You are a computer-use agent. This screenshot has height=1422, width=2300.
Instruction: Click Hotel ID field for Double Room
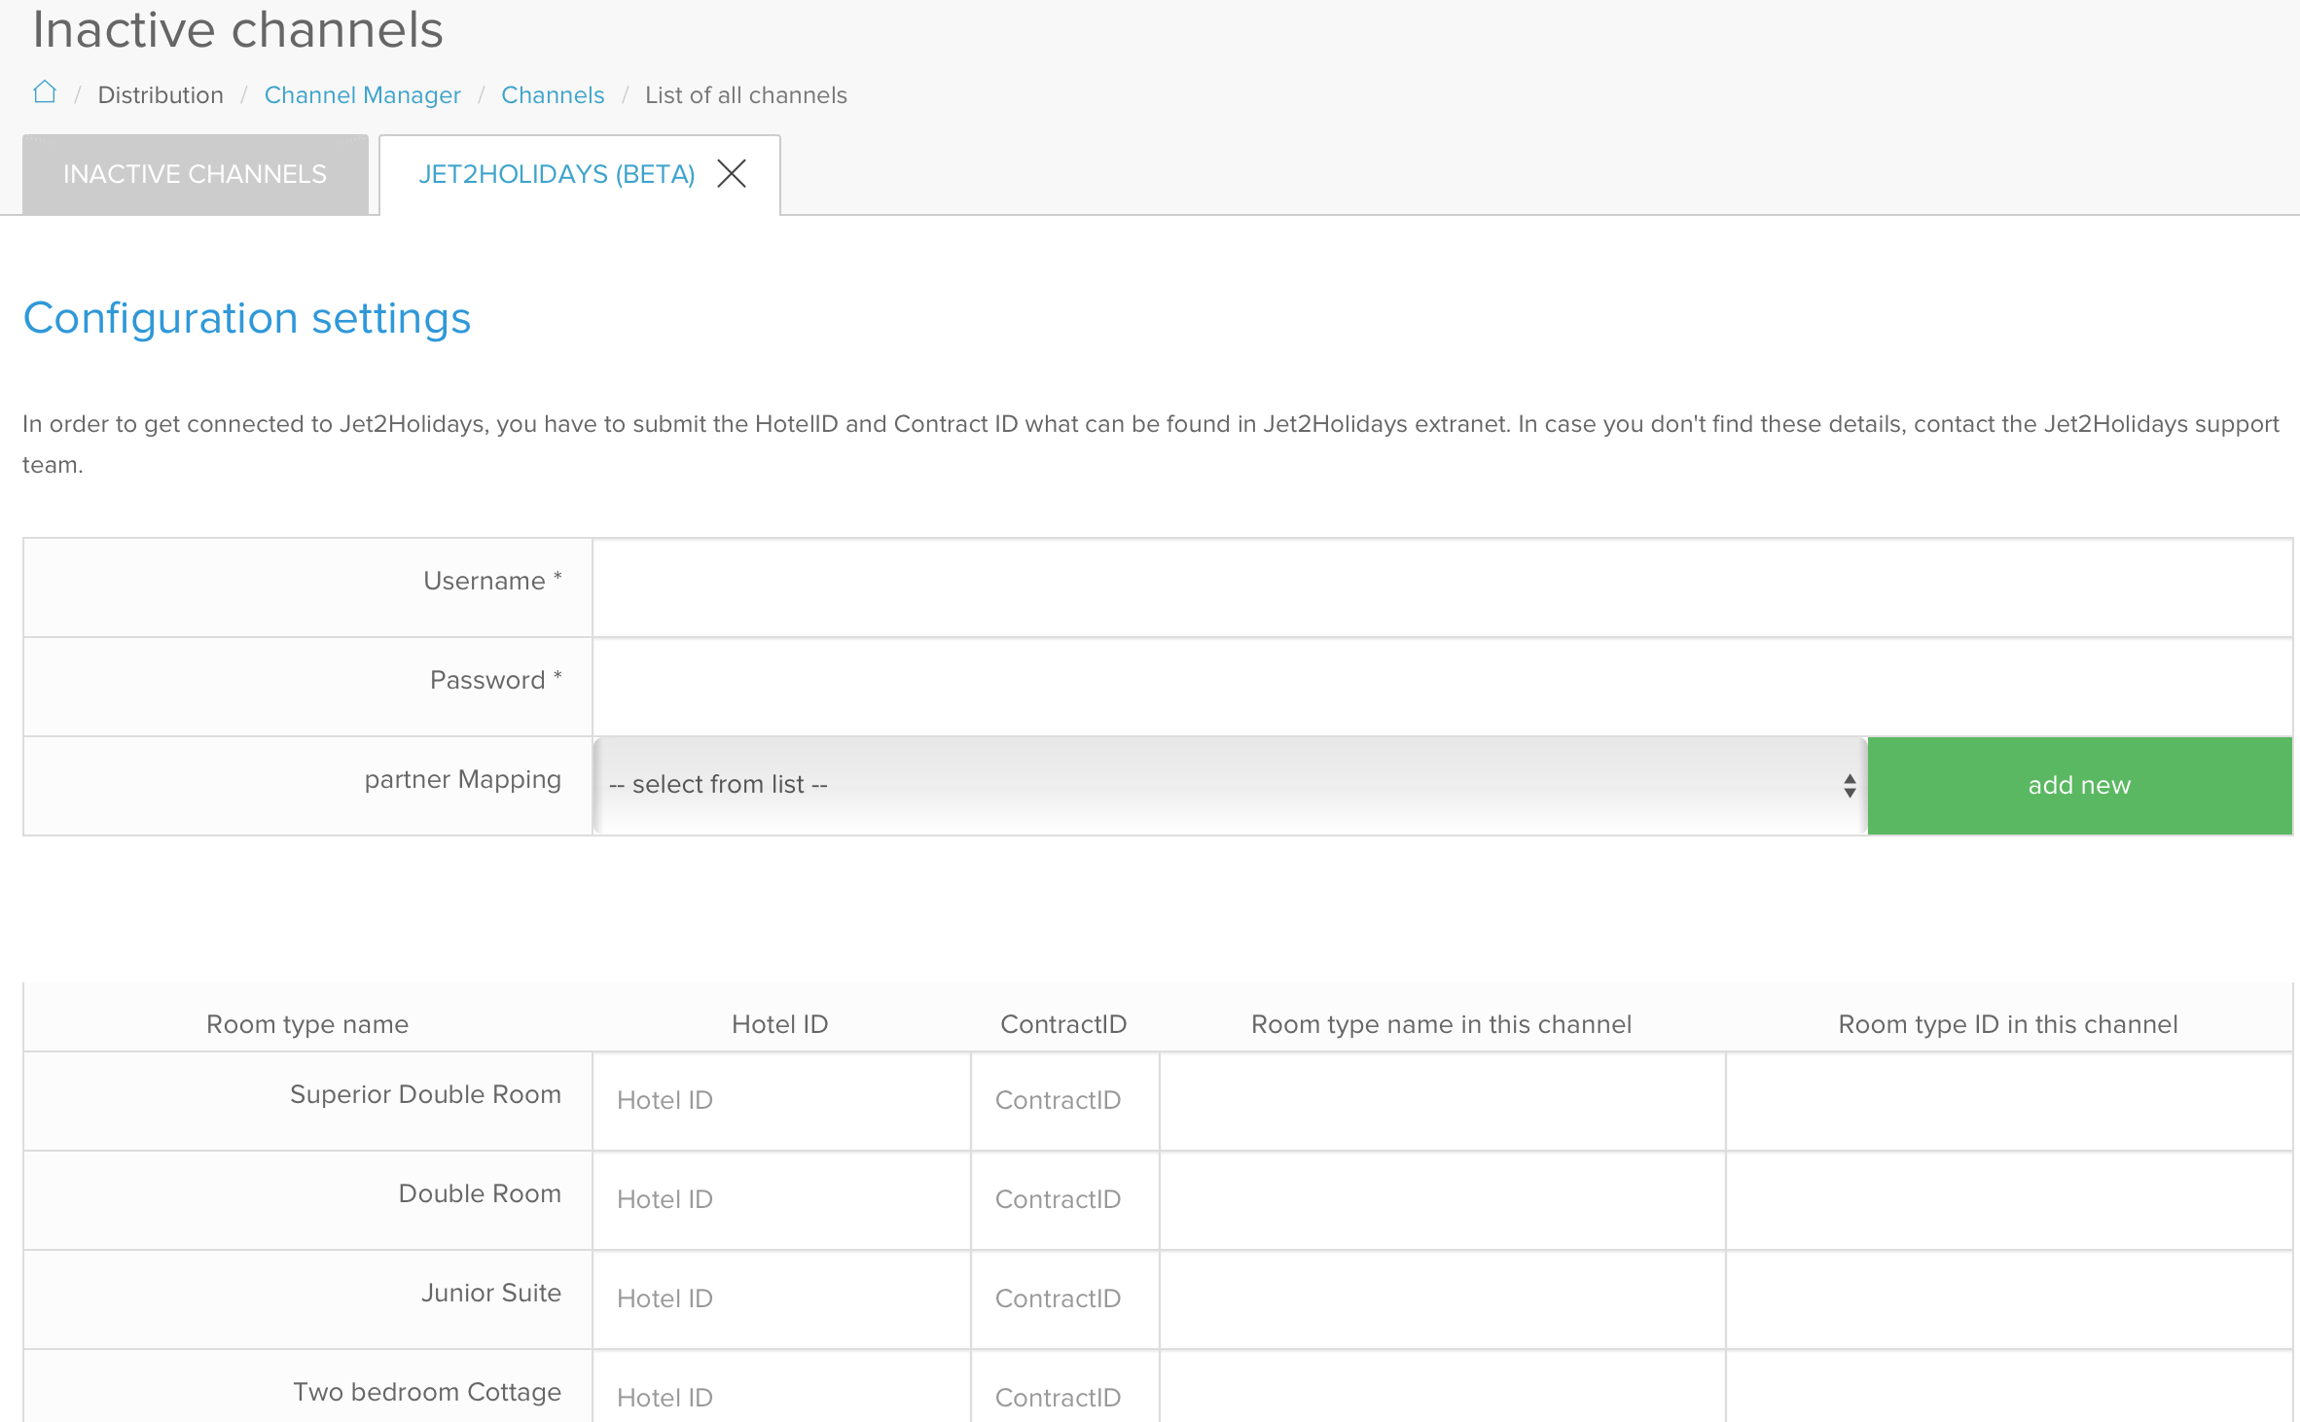pyautogui.click(x=781, y=1200)
